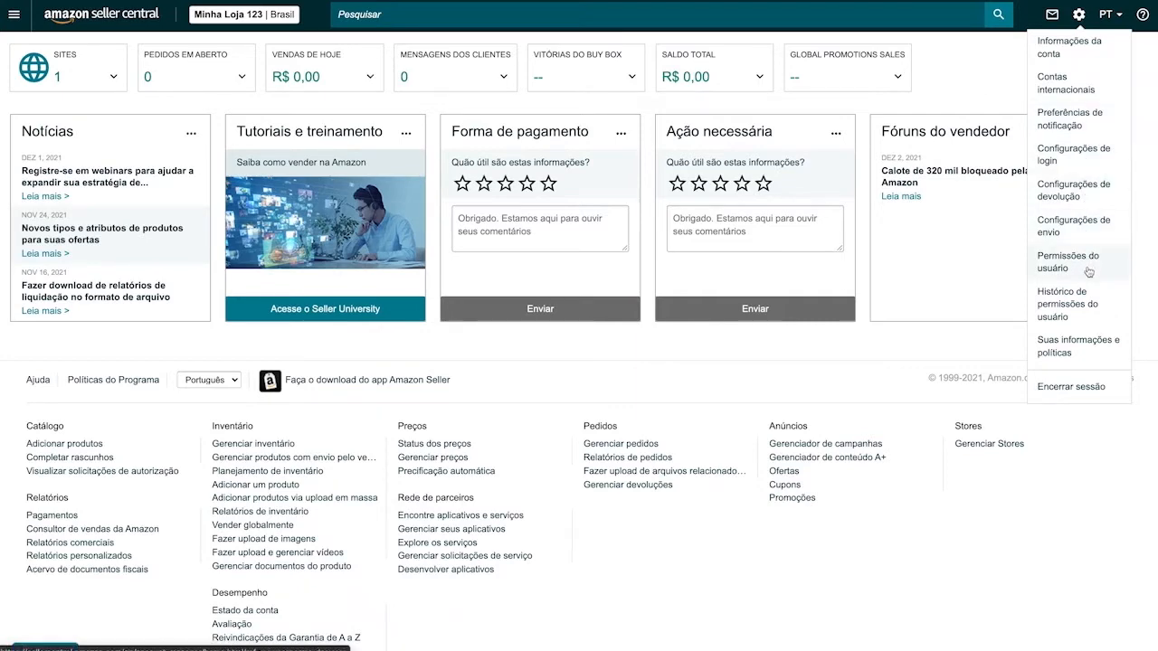Image resolution: width=1158 pixels, height=651 pixels.
Task: Open the Português language selector
Action: click(209, 380)
